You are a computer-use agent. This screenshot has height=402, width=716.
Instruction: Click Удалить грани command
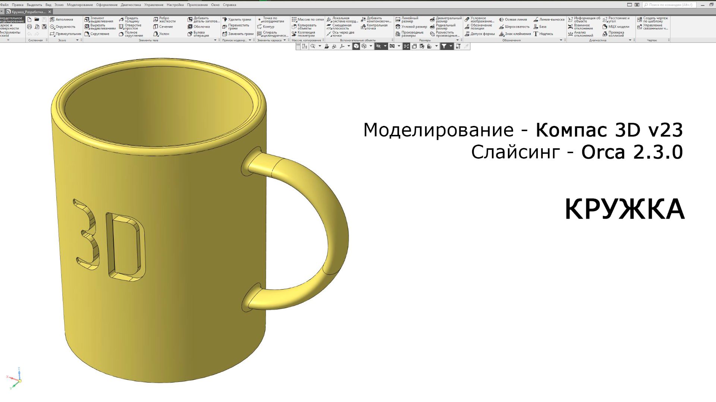pos(237,20)
